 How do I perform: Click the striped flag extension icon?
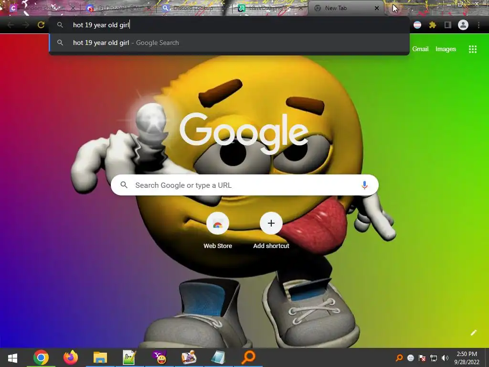tap(417, 25)
